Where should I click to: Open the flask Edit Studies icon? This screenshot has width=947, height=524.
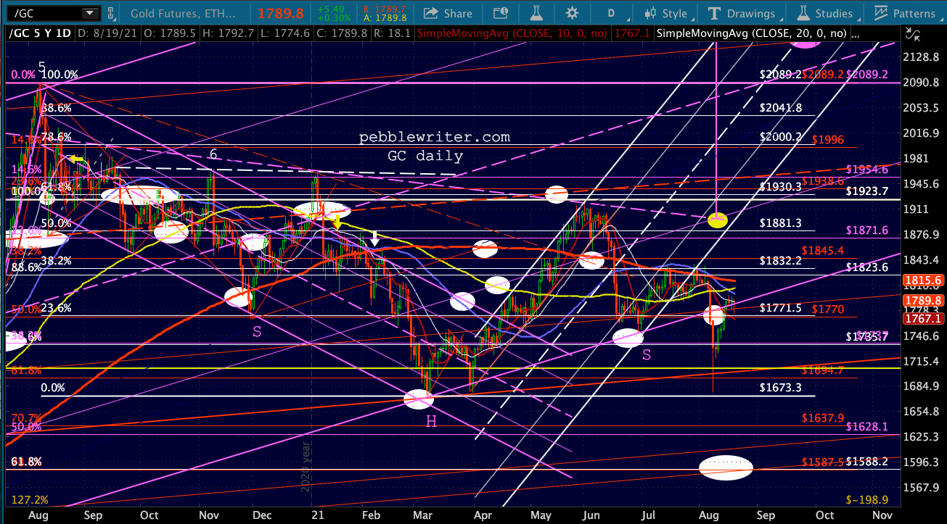536,13
